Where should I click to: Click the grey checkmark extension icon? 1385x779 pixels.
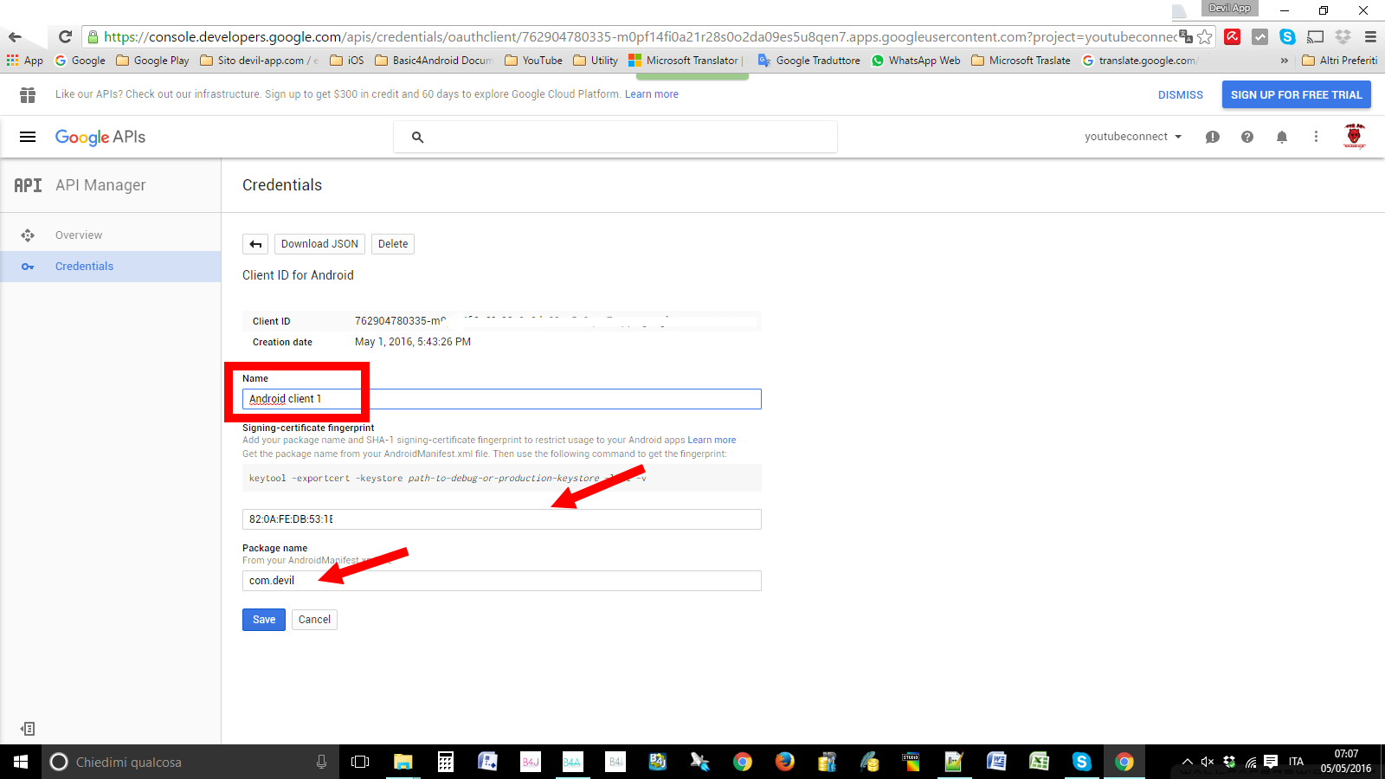tap(1260, 36)
